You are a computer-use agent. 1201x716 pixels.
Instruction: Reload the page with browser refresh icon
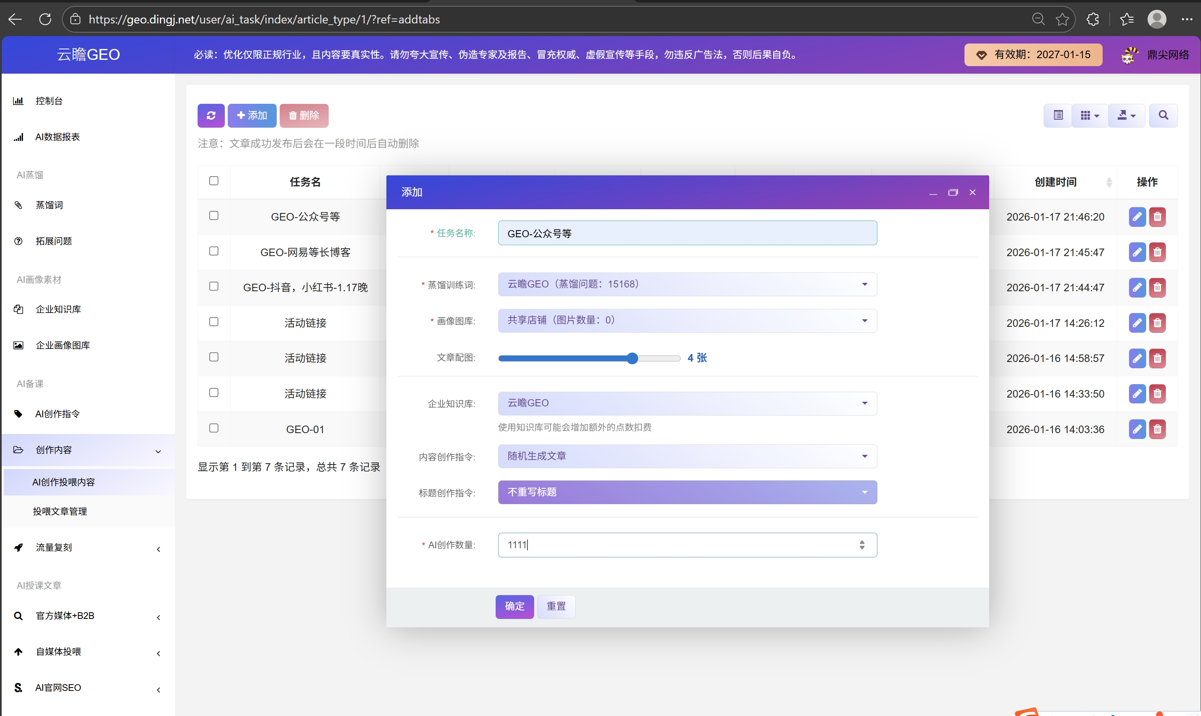point(45,19)
